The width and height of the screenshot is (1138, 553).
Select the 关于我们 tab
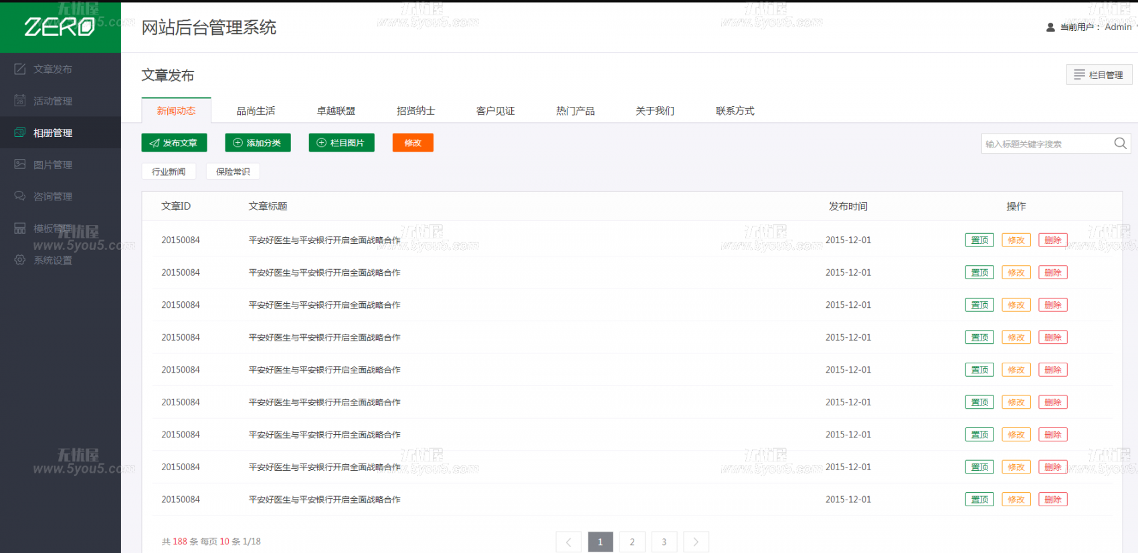[655, 111]
